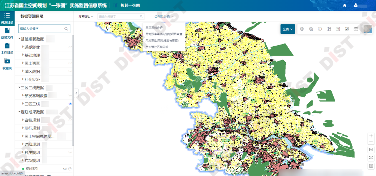Open the toolbox briefcase icon
The image size is (376, 176).
[356, 29]
